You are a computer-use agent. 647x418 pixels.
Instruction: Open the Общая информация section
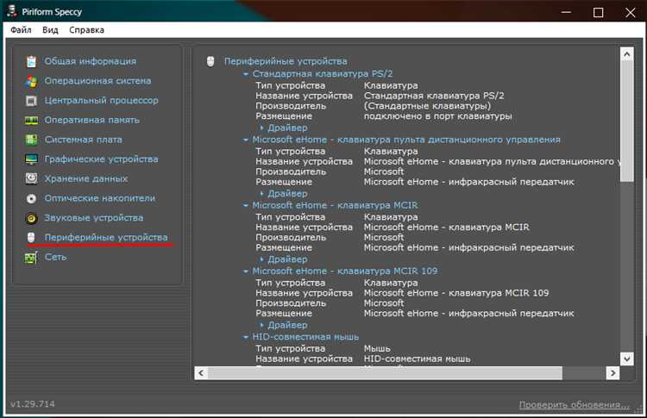click(x=91, y=61)
